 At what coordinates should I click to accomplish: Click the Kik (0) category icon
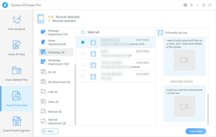tap(44, 72)
